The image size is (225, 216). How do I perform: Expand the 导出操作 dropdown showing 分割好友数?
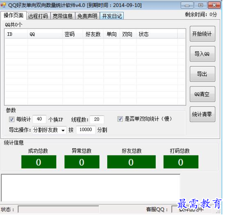pyautogui.click(x=49, y=130)
